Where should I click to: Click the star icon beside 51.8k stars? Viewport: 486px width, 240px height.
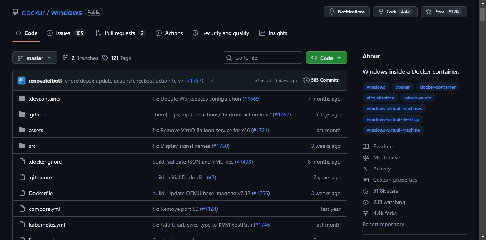click(x=366, y=191)
